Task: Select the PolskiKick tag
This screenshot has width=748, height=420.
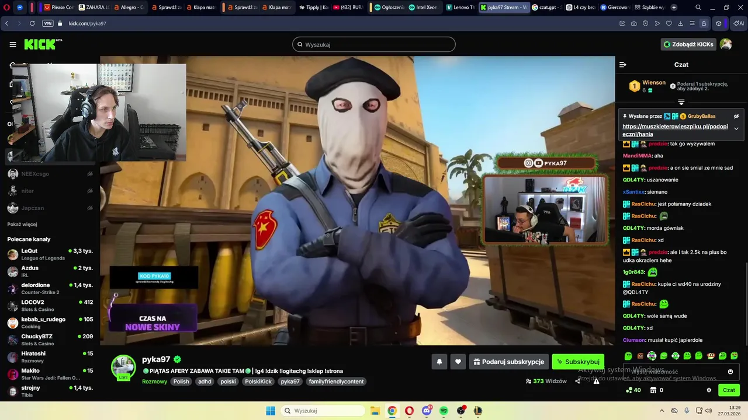Action: click(x=258, y=381)
